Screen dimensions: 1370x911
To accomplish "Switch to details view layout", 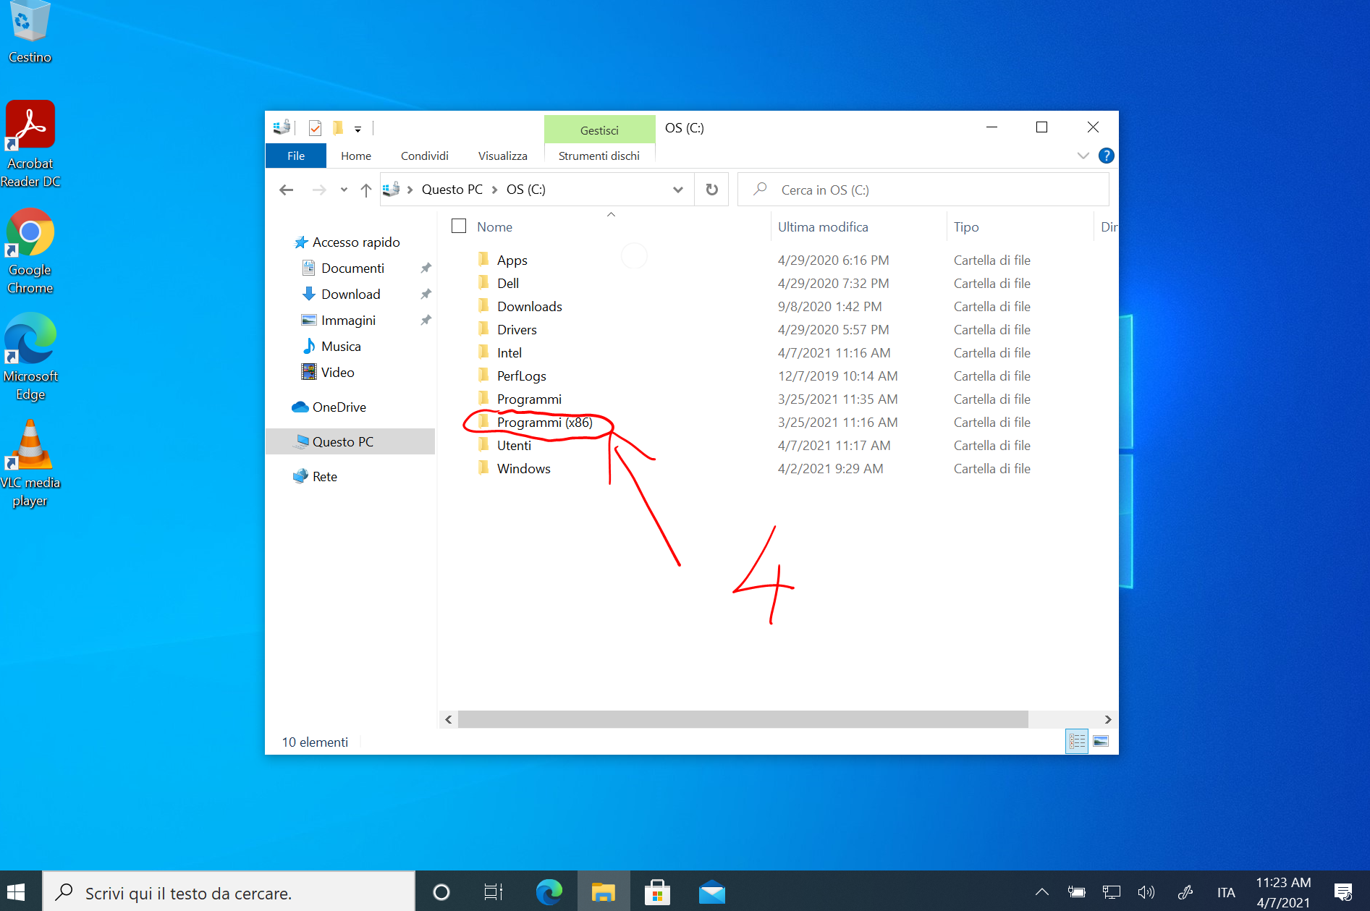I will point(1077,741).
